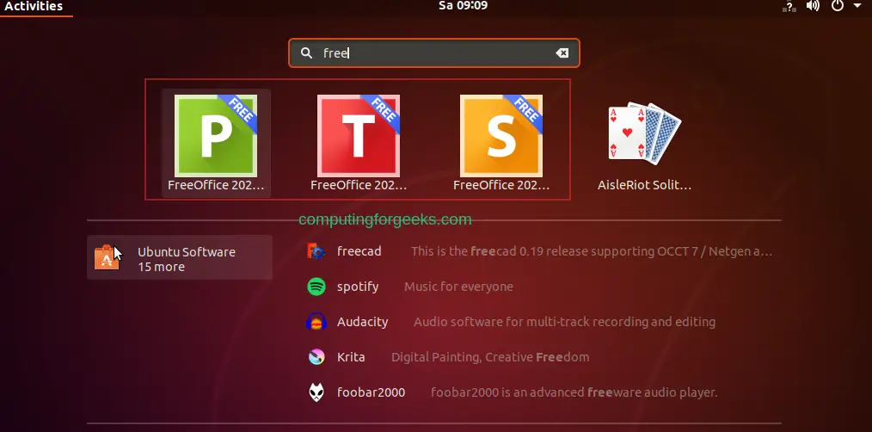Open the clock showing Sa 09:09
This screenshot has height=432, width=872.
464,6
